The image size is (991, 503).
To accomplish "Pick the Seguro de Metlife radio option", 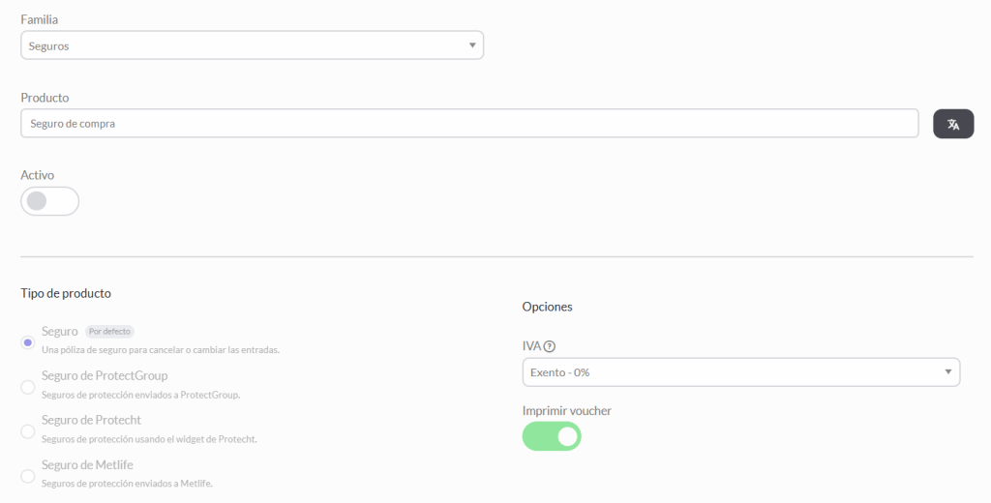I will tap(28, 476).
